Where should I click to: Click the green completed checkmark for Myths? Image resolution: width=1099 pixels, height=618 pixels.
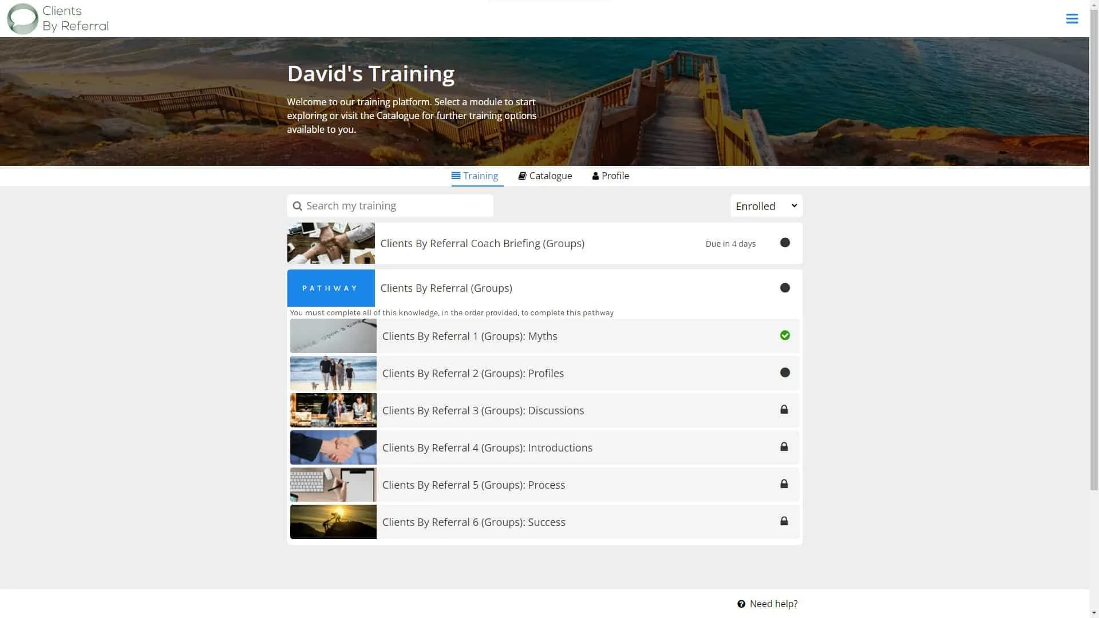tap(785, 335)
